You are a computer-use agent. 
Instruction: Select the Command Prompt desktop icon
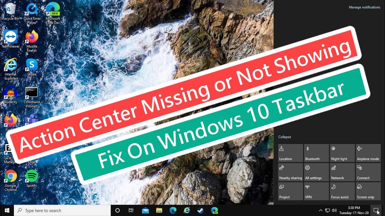32,97
